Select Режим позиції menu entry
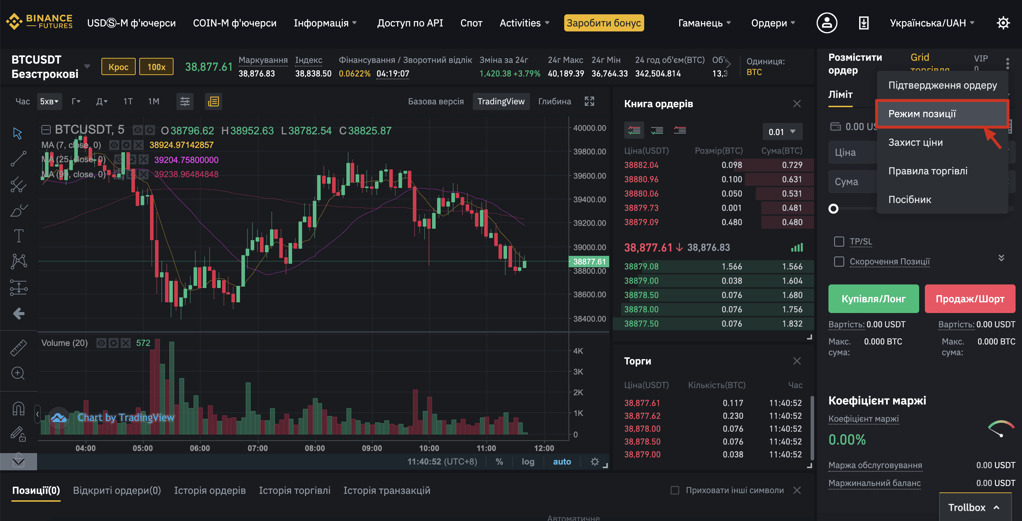 click(x=942, y=114)
